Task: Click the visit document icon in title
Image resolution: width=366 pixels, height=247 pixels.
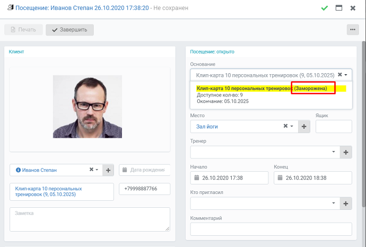Action: pos(10,7)
